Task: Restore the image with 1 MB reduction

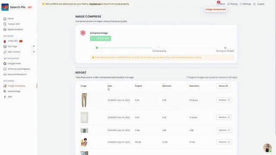Action: (224, 130)
